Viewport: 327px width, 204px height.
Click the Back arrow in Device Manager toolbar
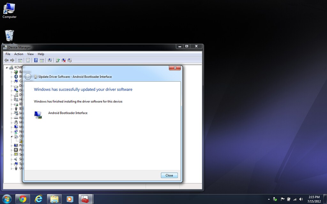[6, 60]
